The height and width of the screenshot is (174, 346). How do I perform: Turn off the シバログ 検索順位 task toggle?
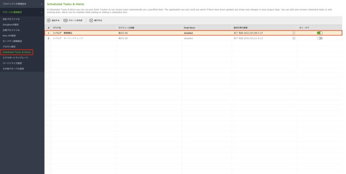click(x=320, y=33)
